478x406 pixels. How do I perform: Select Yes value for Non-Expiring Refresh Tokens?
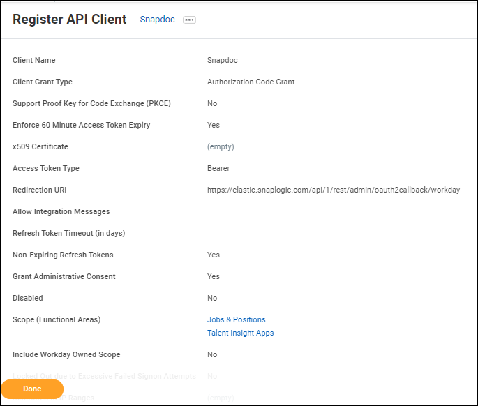pos(214,255)
